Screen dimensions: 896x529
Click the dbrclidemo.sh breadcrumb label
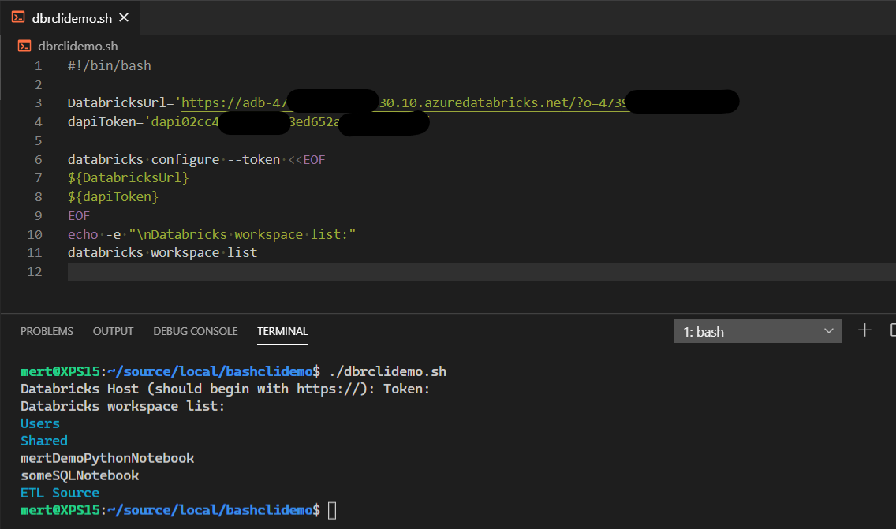(x=77, y=46)
